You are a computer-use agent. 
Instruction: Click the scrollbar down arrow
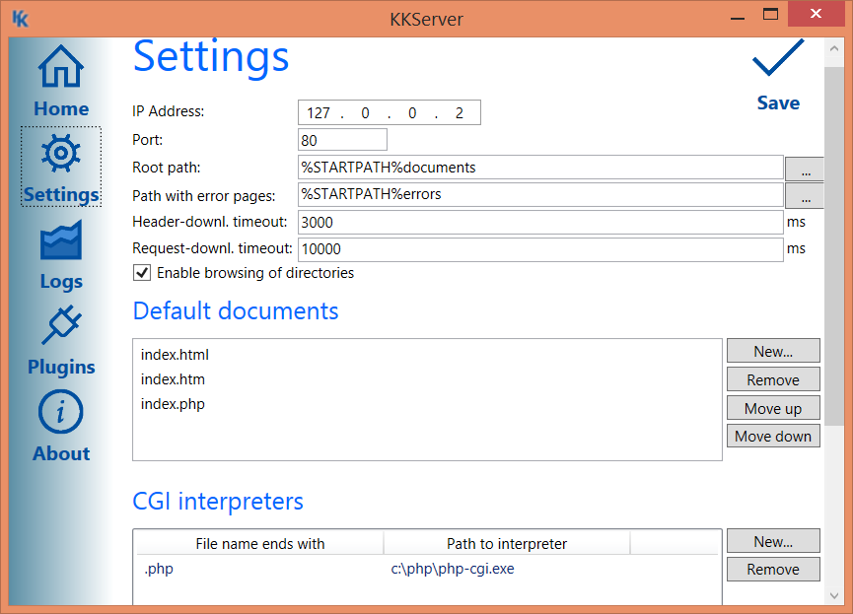click(834, 595)
